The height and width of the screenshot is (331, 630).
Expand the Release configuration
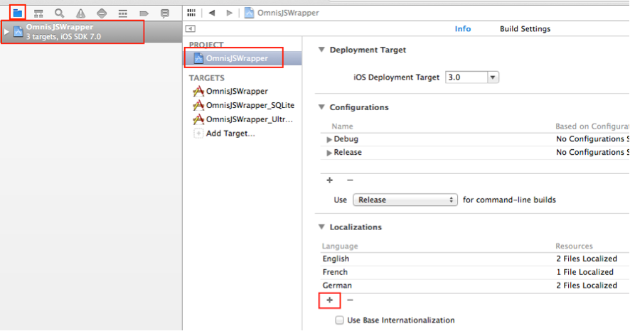click(329, 153)
